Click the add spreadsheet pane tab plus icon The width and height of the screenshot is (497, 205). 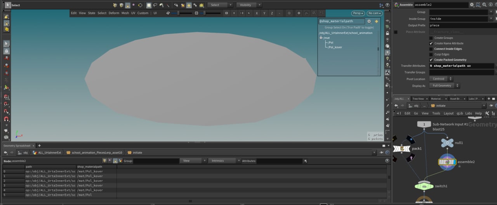pos(39,146)
